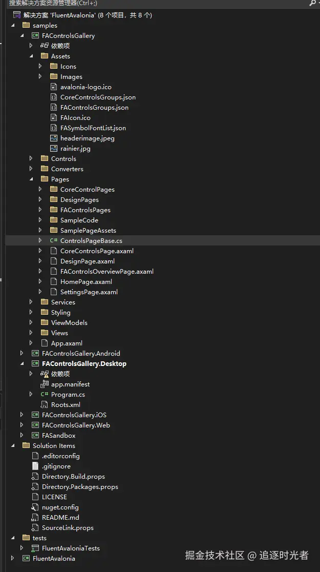This screenshot has height=572, width=320.
Task: Collapse the samples folder
Action: pos(13,26)
